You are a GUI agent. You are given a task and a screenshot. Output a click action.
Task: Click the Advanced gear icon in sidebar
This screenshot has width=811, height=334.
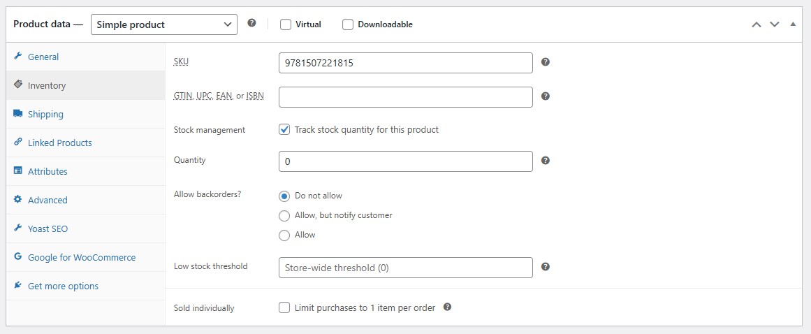click(17, 200)
